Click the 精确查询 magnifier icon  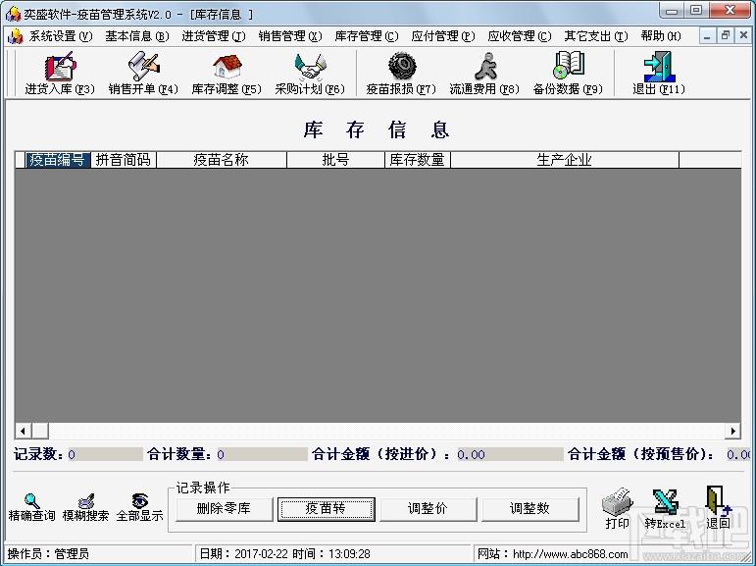[31, 507]
